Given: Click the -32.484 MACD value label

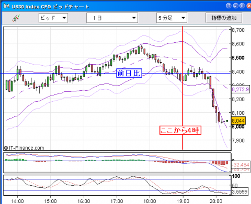Looking at the screenshot, I should click(241, 165).
